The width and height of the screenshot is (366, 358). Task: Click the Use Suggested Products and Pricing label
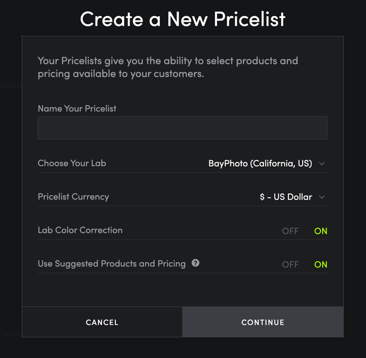[x=112, y=264]
